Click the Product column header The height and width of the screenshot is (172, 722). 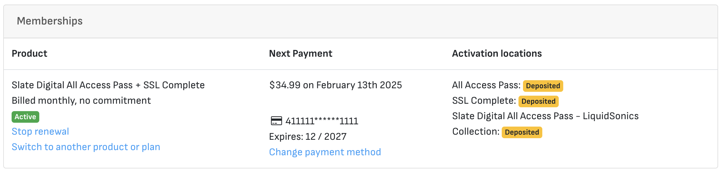(29, 53)
